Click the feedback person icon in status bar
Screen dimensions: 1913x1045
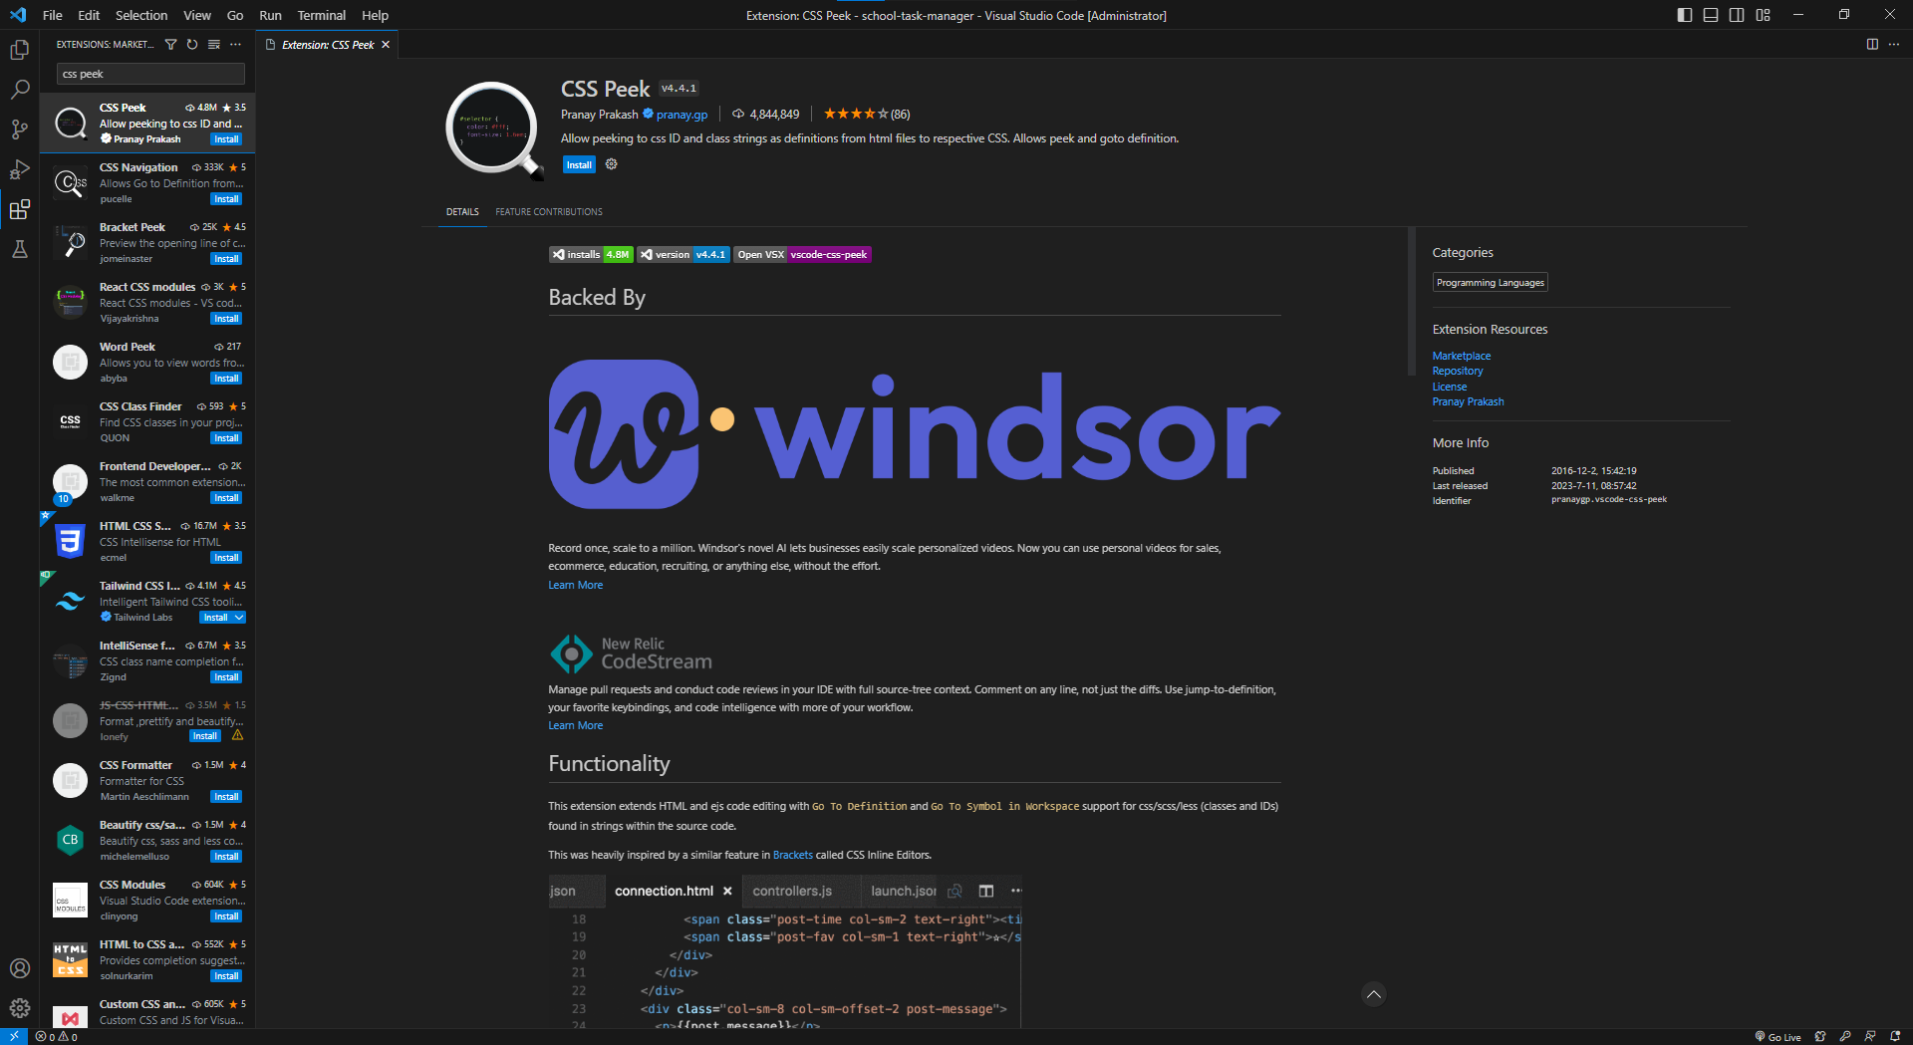pyautogui.click(x=1870, y=1037)
